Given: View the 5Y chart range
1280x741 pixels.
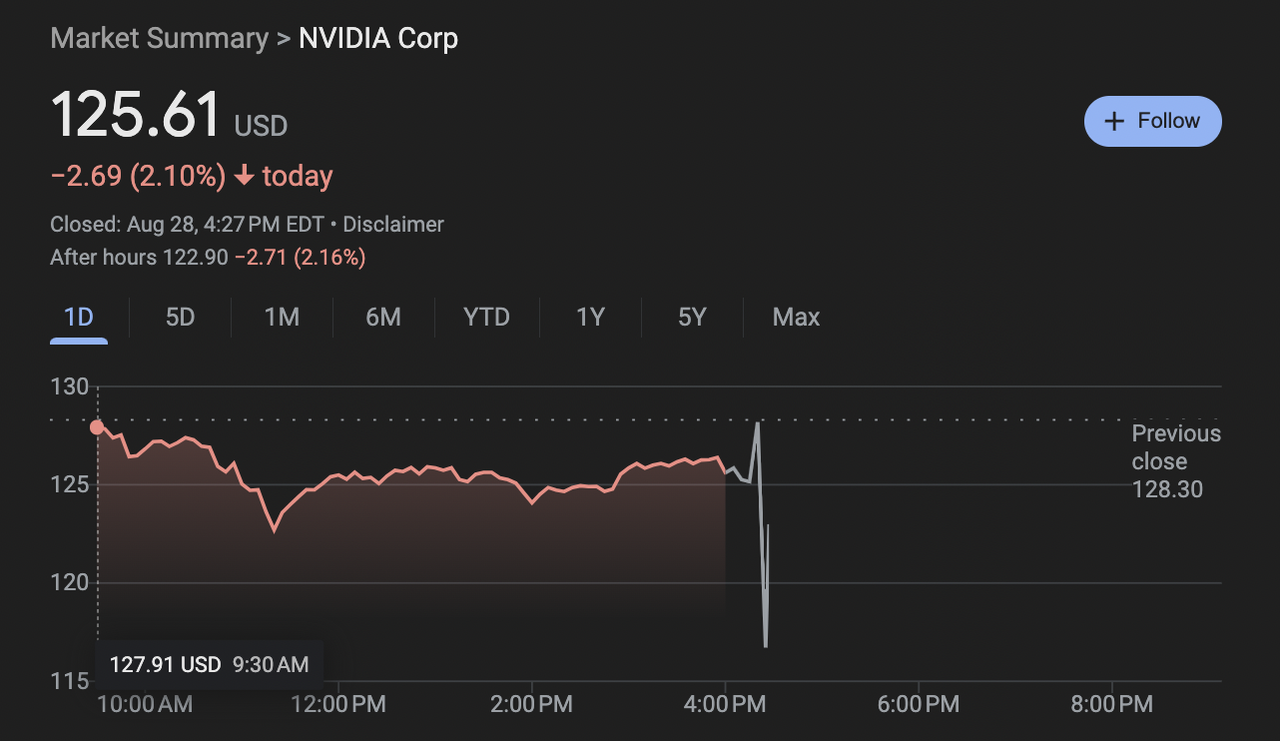Looking at the screenshot, I should [x=692, y=318].
